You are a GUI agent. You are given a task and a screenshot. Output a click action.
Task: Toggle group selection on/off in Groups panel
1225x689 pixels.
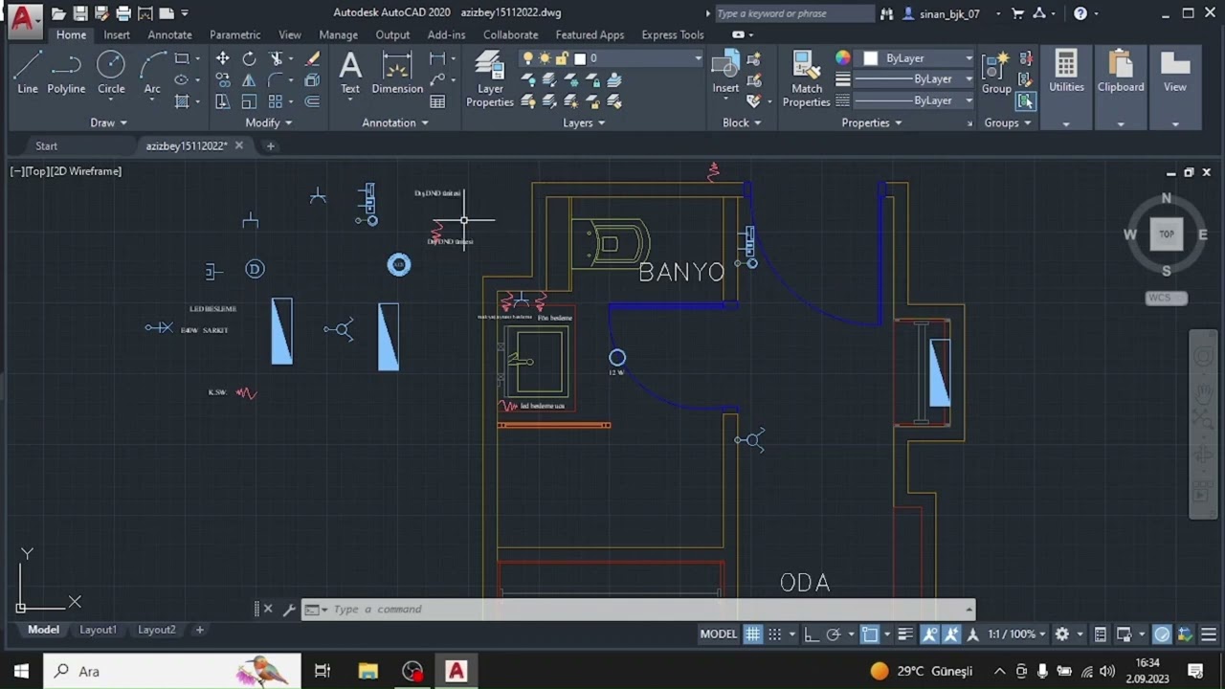[1026, 100]
